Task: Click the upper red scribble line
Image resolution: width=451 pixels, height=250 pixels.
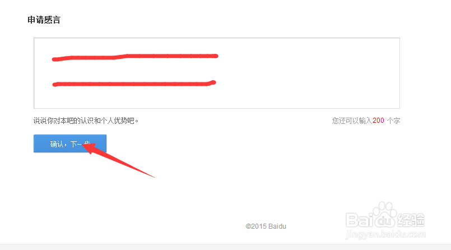Action: 135,57
